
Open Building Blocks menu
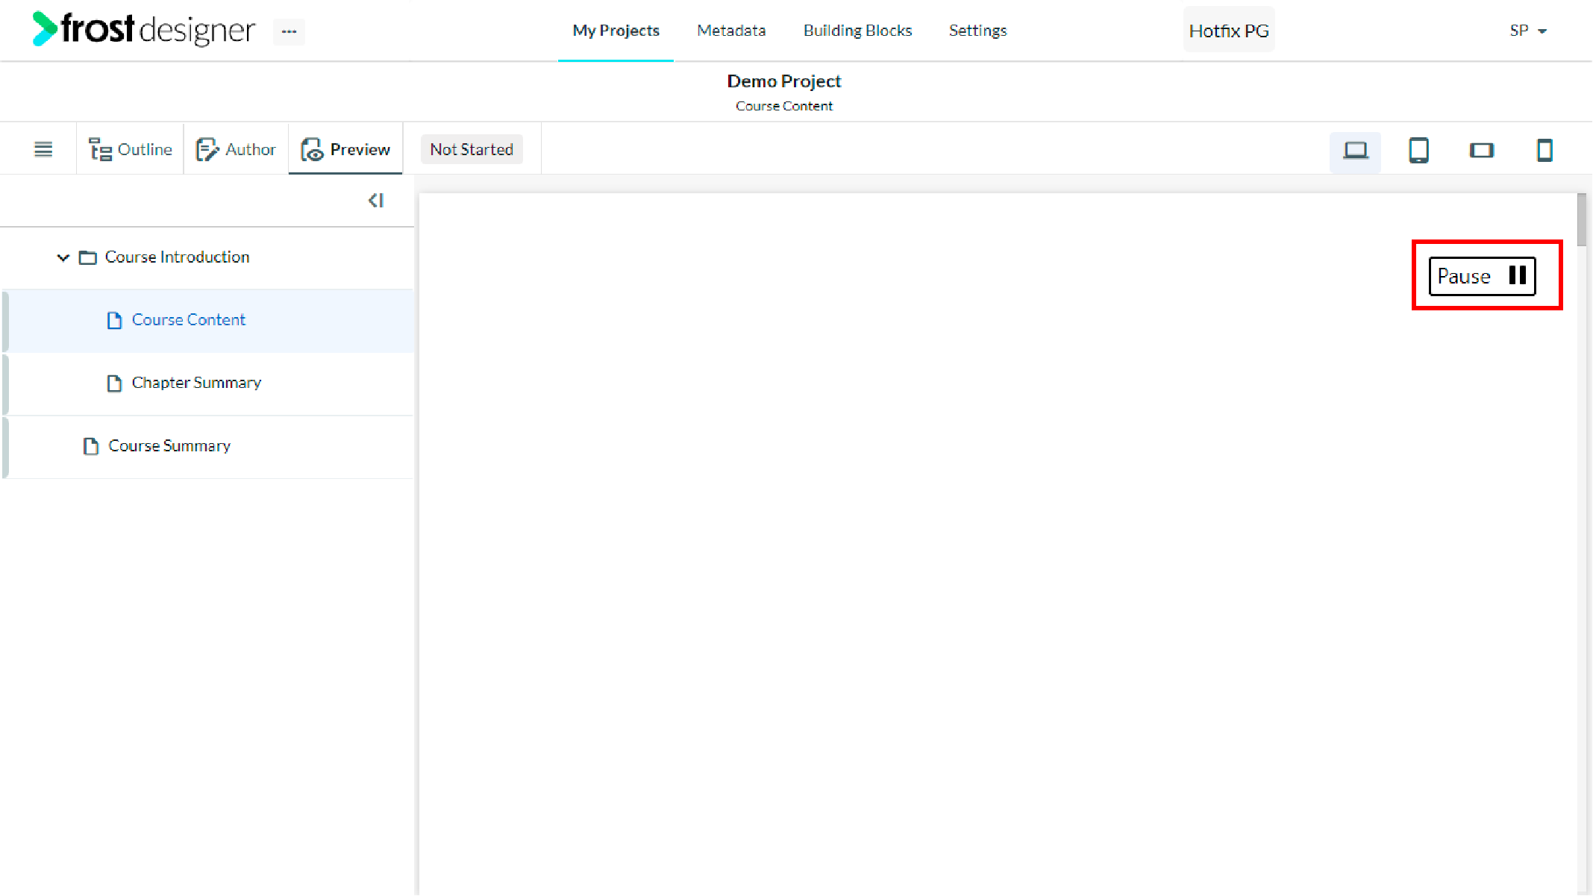857,31
